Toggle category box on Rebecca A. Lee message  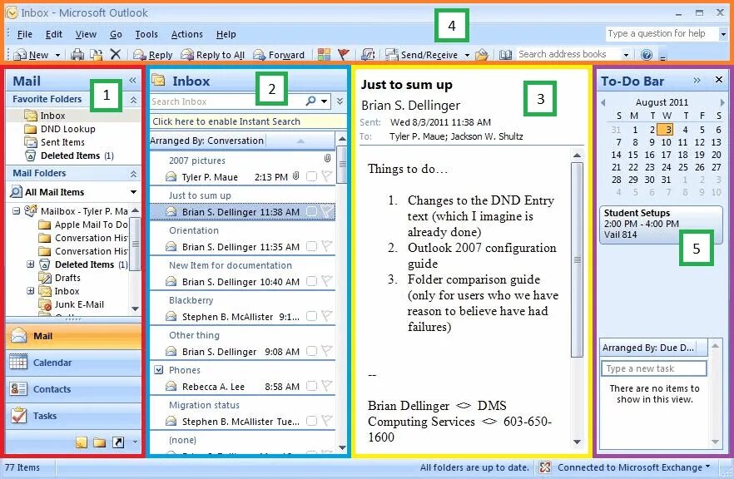(x=311, y=386)
